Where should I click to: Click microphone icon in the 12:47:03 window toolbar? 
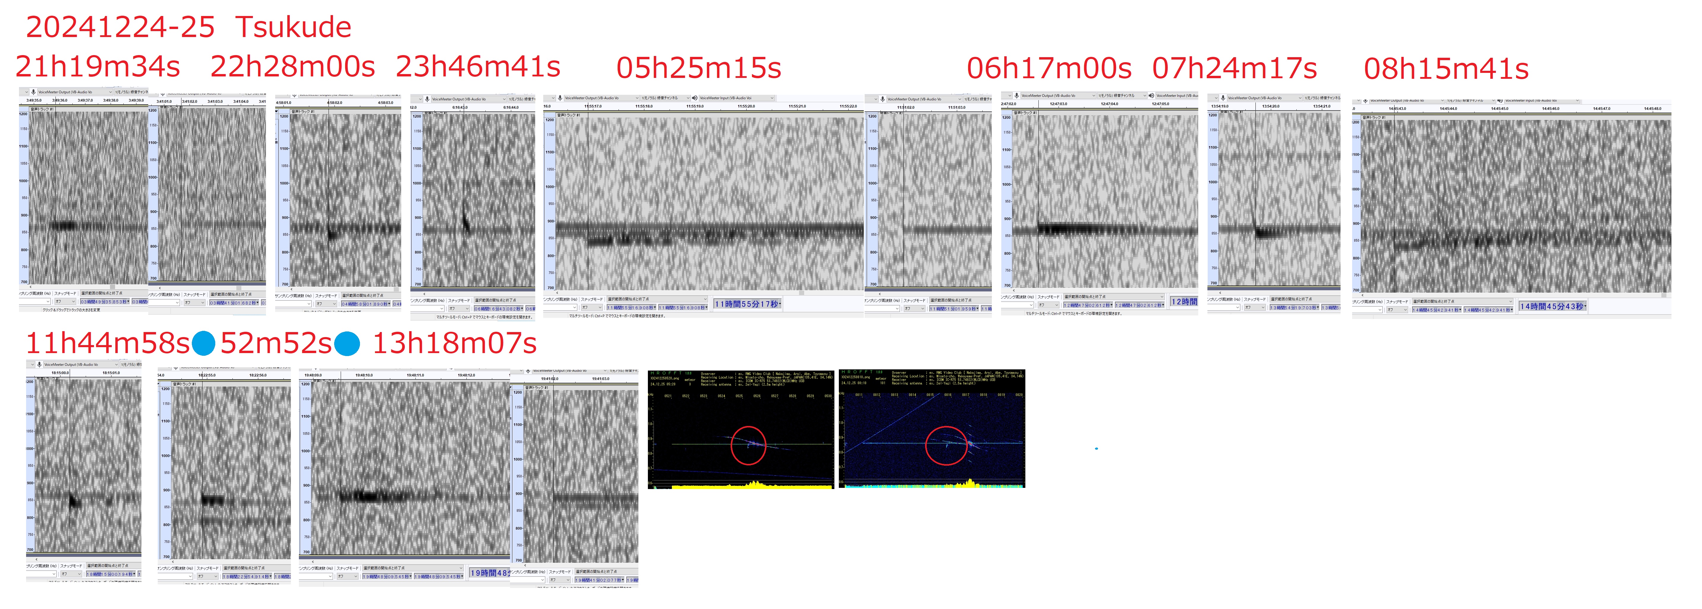point(1017,96)
